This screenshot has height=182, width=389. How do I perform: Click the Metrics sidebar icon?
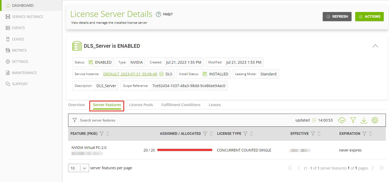[8, 50]
